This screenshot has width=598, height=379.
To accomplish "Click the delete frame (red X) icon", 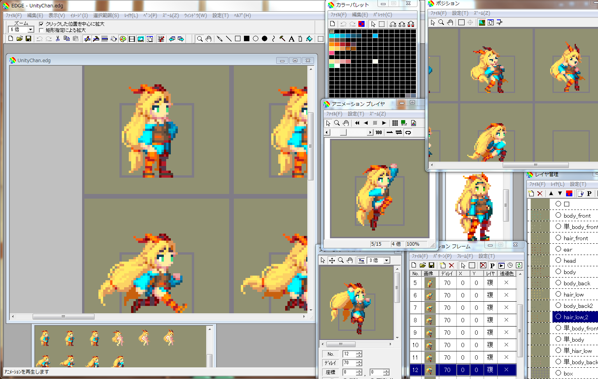I will 451,265.
